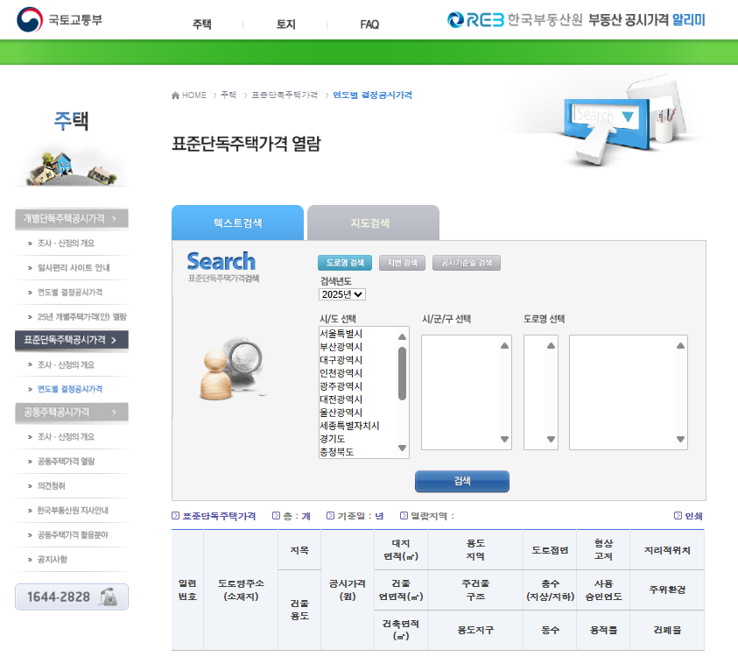738x671 pixels.
Task: Select the 공시기준일 검색 mode button
Action: coord(467,263)
